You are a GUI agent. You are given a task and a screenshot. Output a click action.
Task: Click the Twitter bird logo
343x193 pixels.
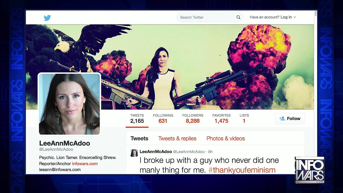click(47, 18)
